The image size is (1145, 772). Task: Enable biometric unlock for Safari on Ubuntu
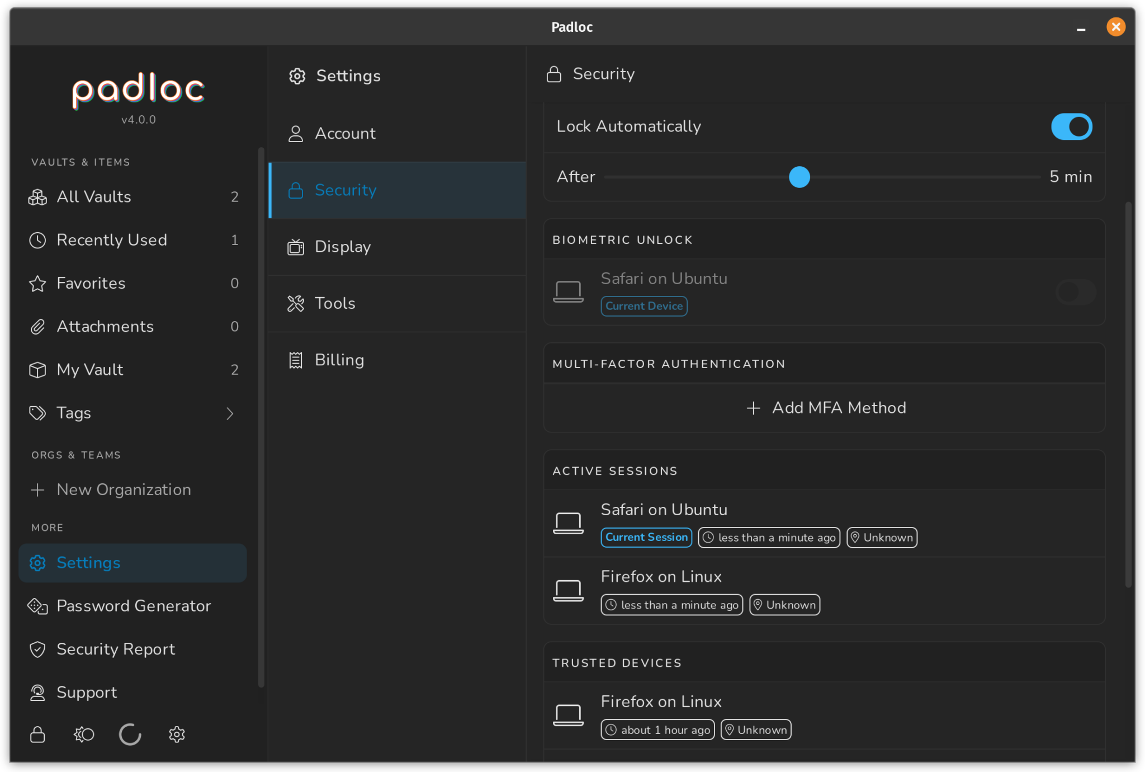point(1073,291)
